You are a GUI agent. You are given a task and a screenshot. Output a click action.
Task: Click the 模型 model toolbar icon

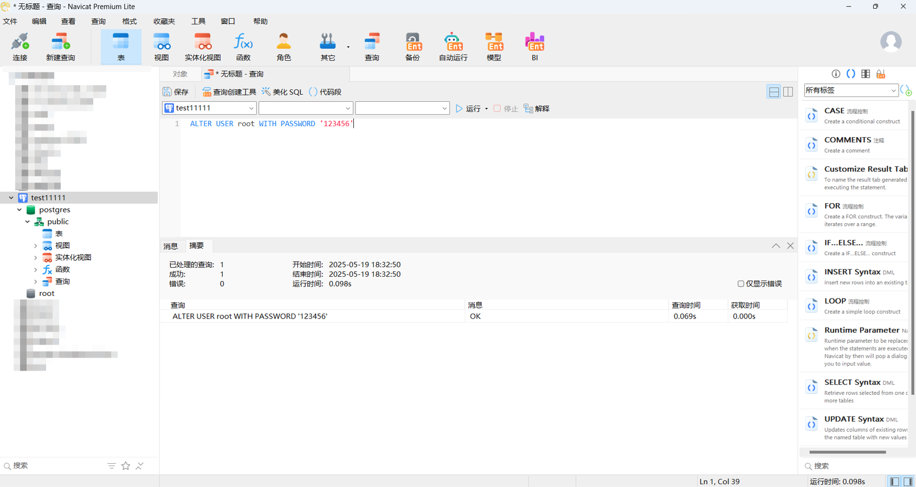click(x=494, y=47)
